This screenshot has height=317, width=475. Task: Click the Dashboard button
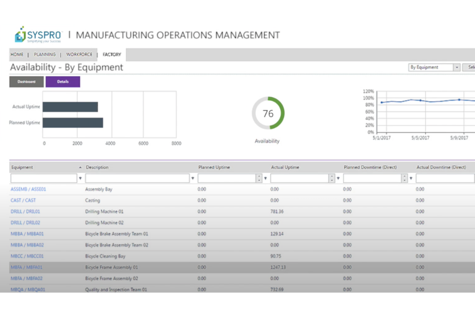pyautogui.click(x=26, y=82)
